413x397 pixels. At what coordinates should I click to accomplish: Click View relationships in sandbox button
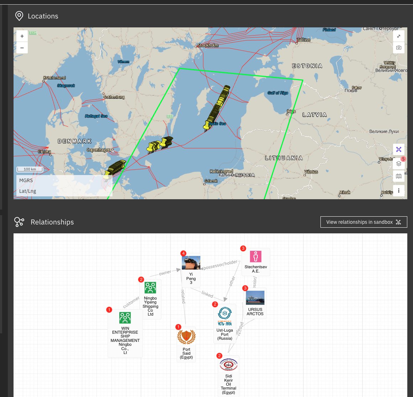pos(364,222)
